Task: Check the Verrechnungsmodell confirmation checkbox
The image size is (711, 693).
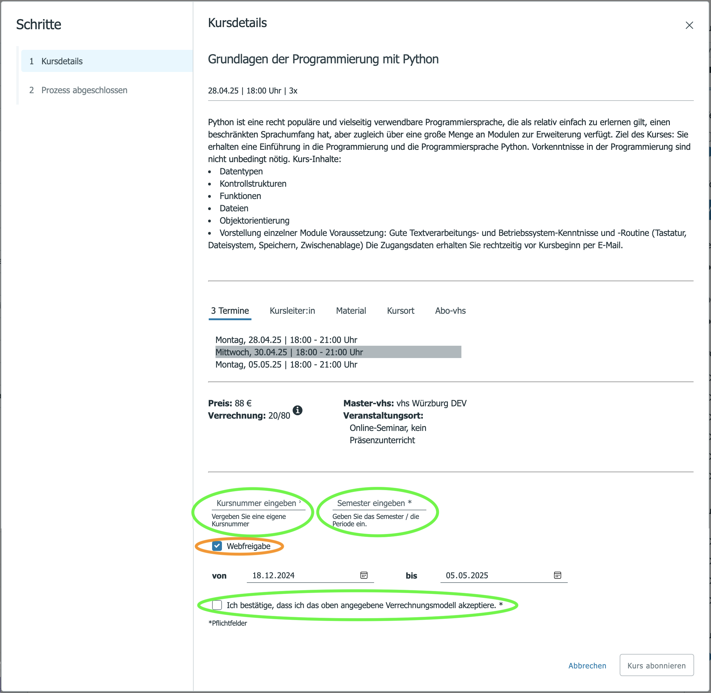Action: point(217,605)
